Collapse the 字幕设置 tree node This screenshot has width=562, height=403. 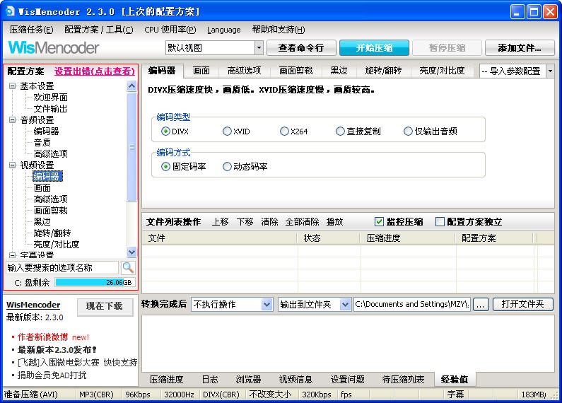pyautogui.click(x=13, y=255)
